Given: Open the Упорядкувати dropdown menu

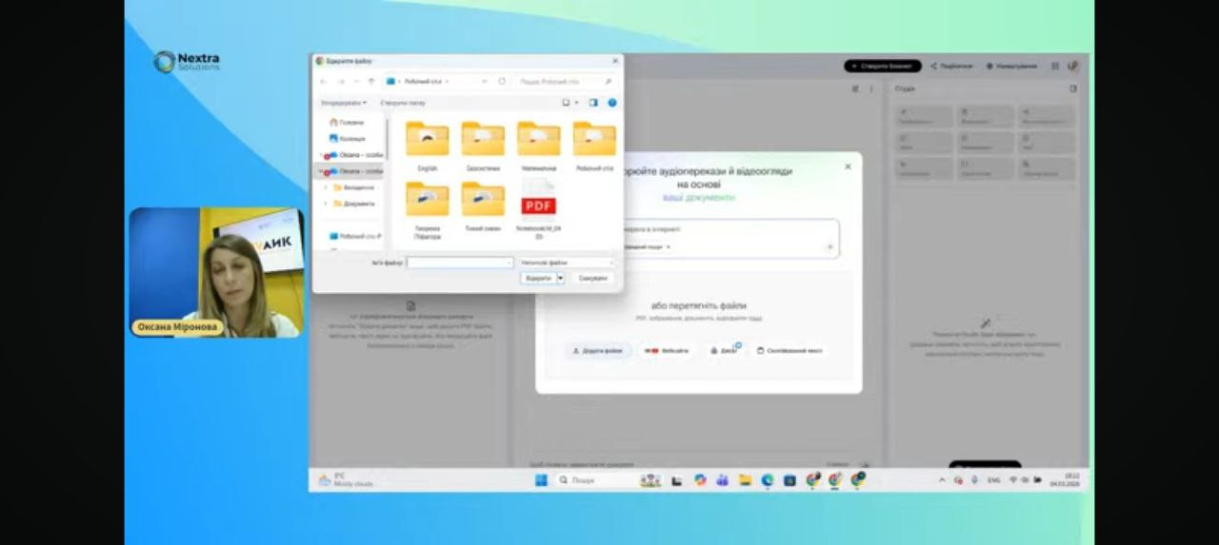Looking at the screenshot, I should point(344,103).
